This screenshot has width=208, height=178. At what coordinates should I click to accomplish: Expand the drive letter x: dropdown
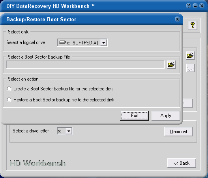pos(69,131)
